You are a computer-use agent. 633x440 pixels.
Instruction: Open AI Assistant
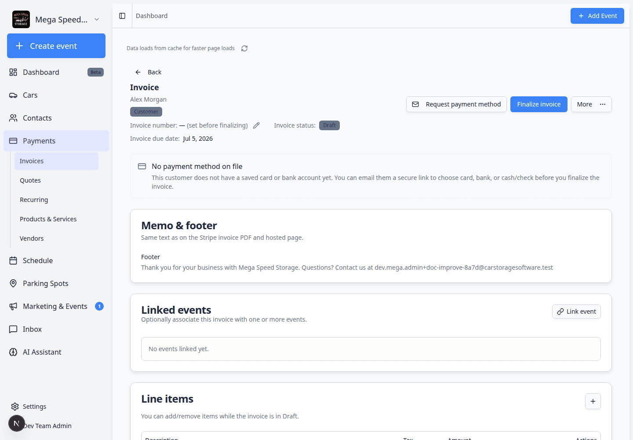(56, 352)
